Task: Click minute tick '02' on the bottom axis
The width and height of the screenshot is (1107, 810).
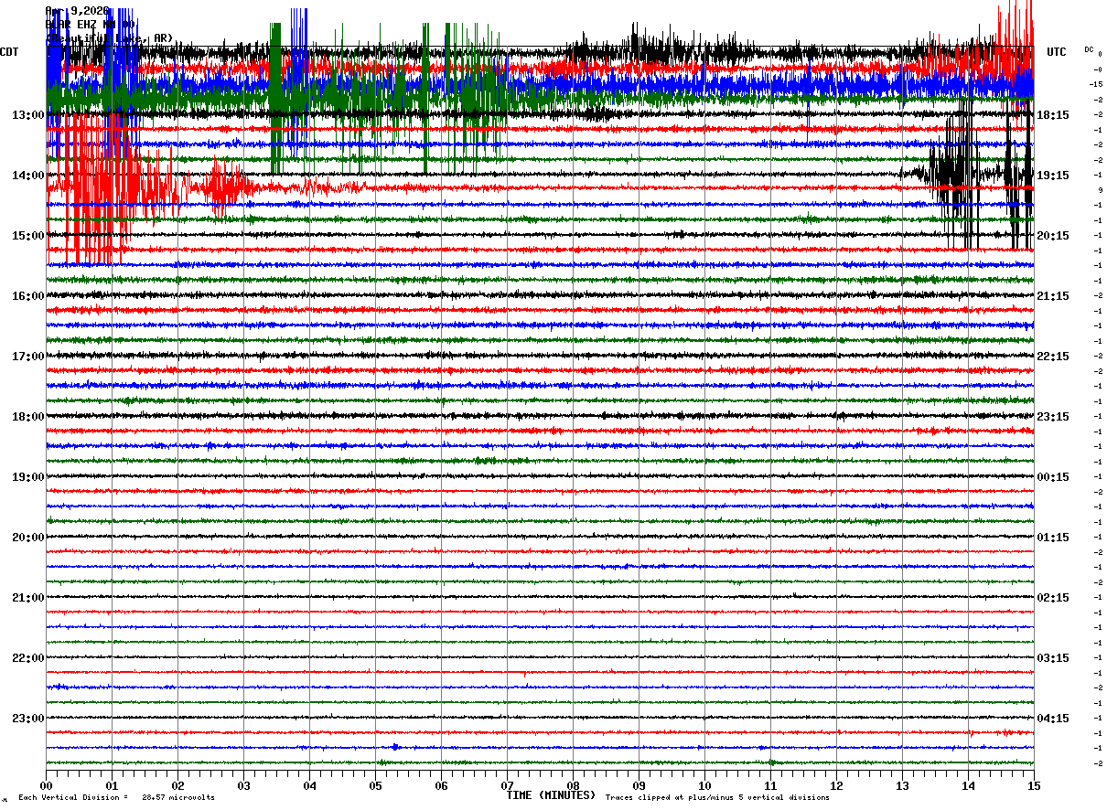Action: [x=178, y=785]
